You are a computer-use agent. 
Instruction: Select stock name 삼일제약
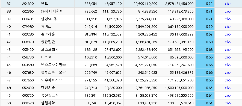click(x=48, y=103)
